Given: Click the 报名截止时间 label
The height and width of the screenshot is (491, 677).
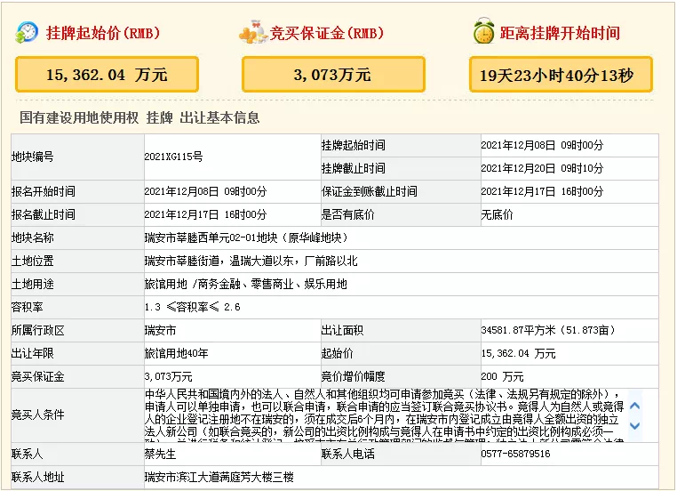Looking at the screenshot, I should pos(44,214).
